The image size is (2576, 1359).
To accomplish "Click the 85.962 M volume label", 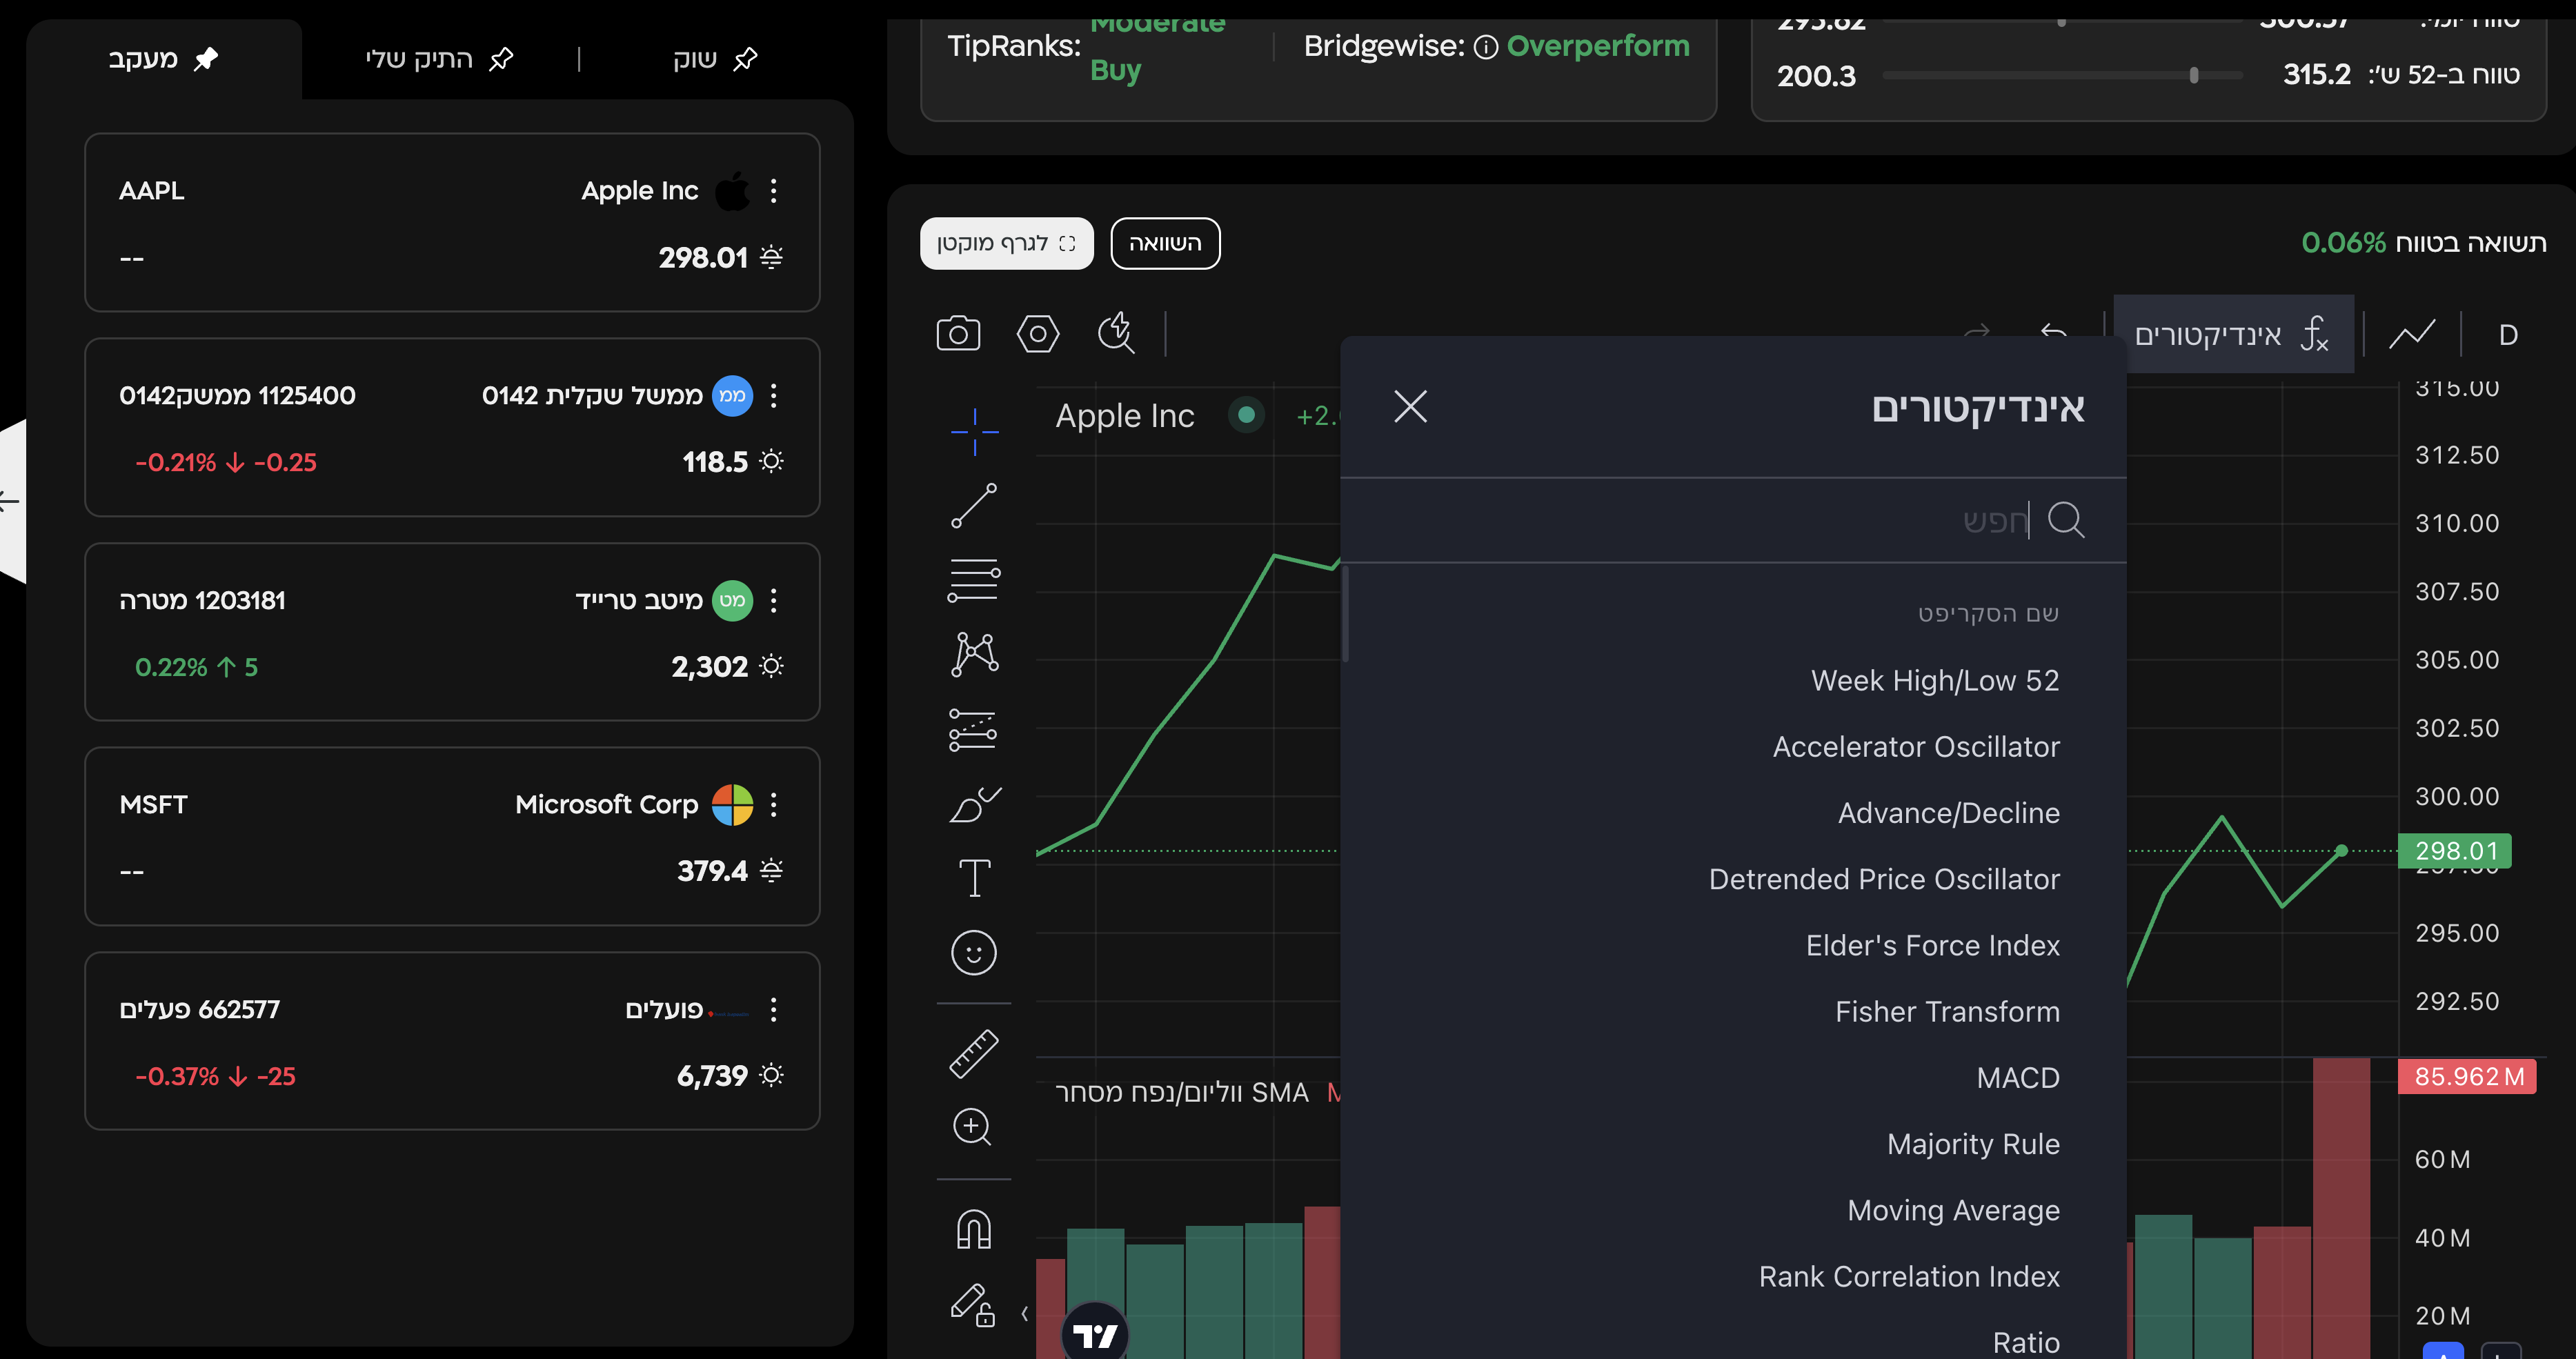I will click(2467, 1077).
